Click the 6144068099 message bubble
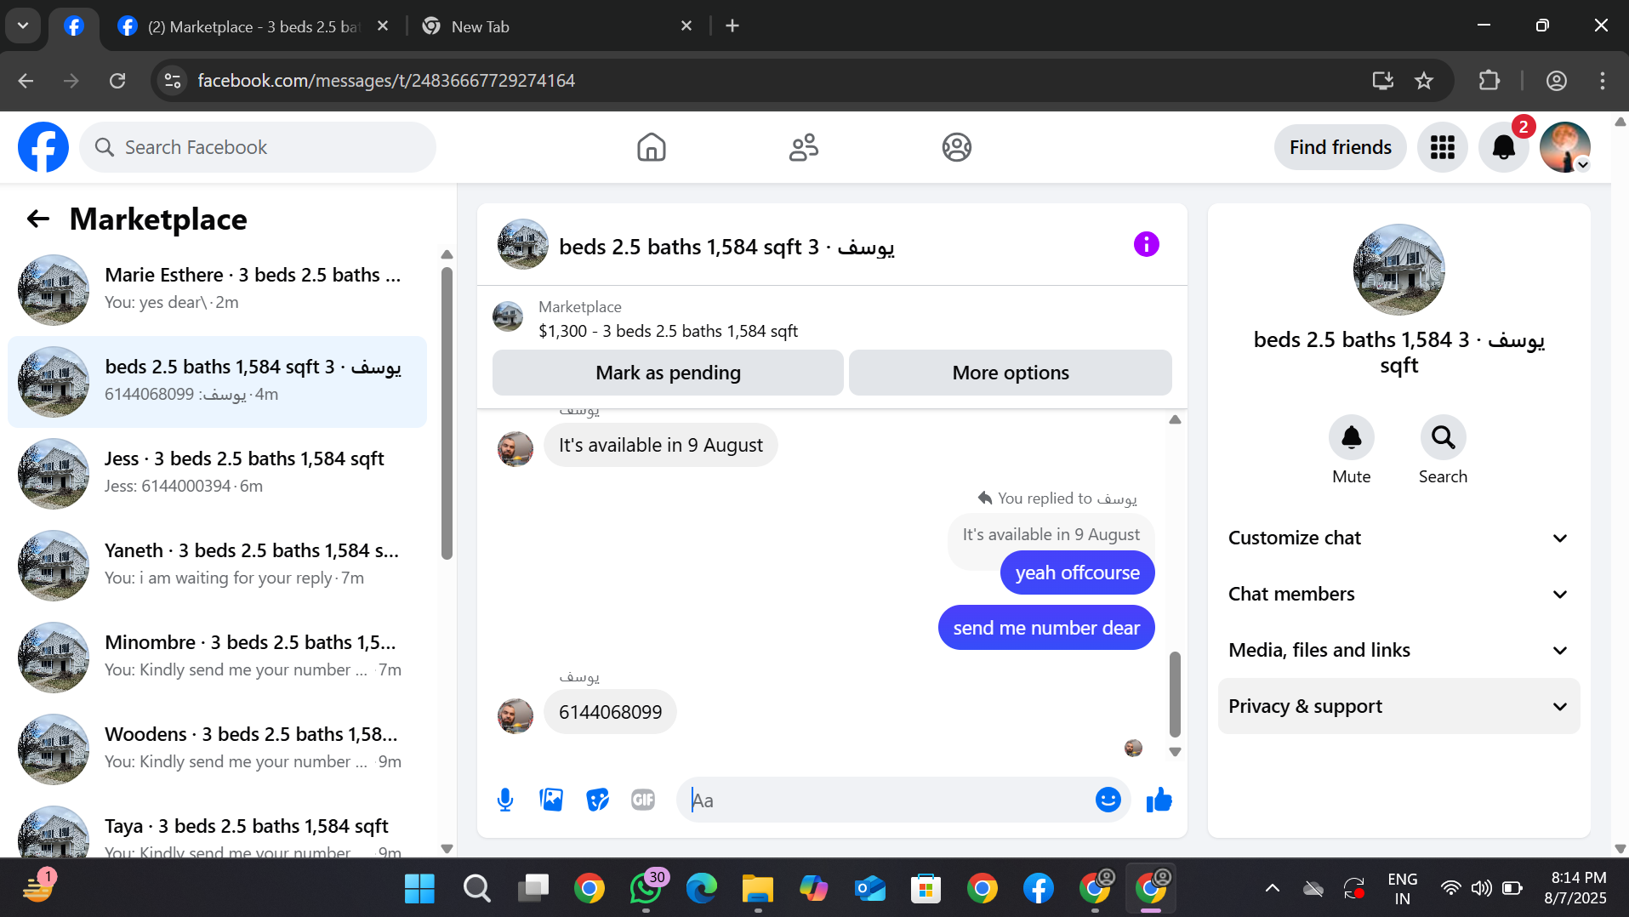 click(x=610, y=712)
